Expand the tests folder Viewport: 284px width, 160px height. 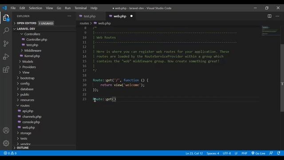coord(24,138)
